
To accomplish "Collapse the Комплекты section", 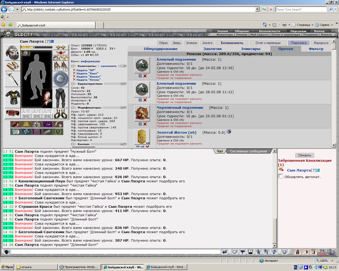I will click(x=73, y=66).
